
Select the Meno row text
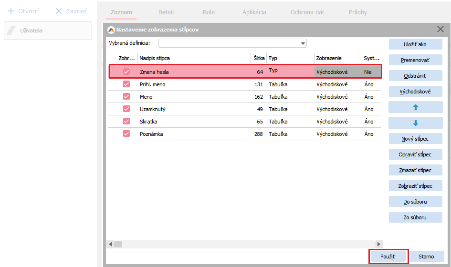pyautogui.click(x=146, y=97)
